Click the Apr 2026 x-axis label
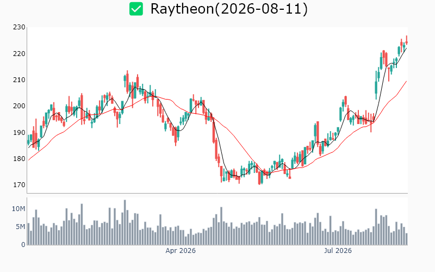This screenshot has height=272, width=435. click(x=181, y=251)
